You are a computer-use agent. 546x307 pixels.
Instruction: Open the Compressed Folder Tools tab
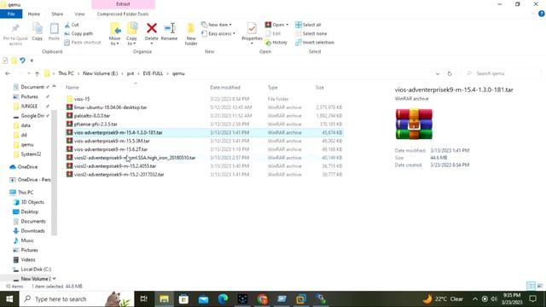123,14
